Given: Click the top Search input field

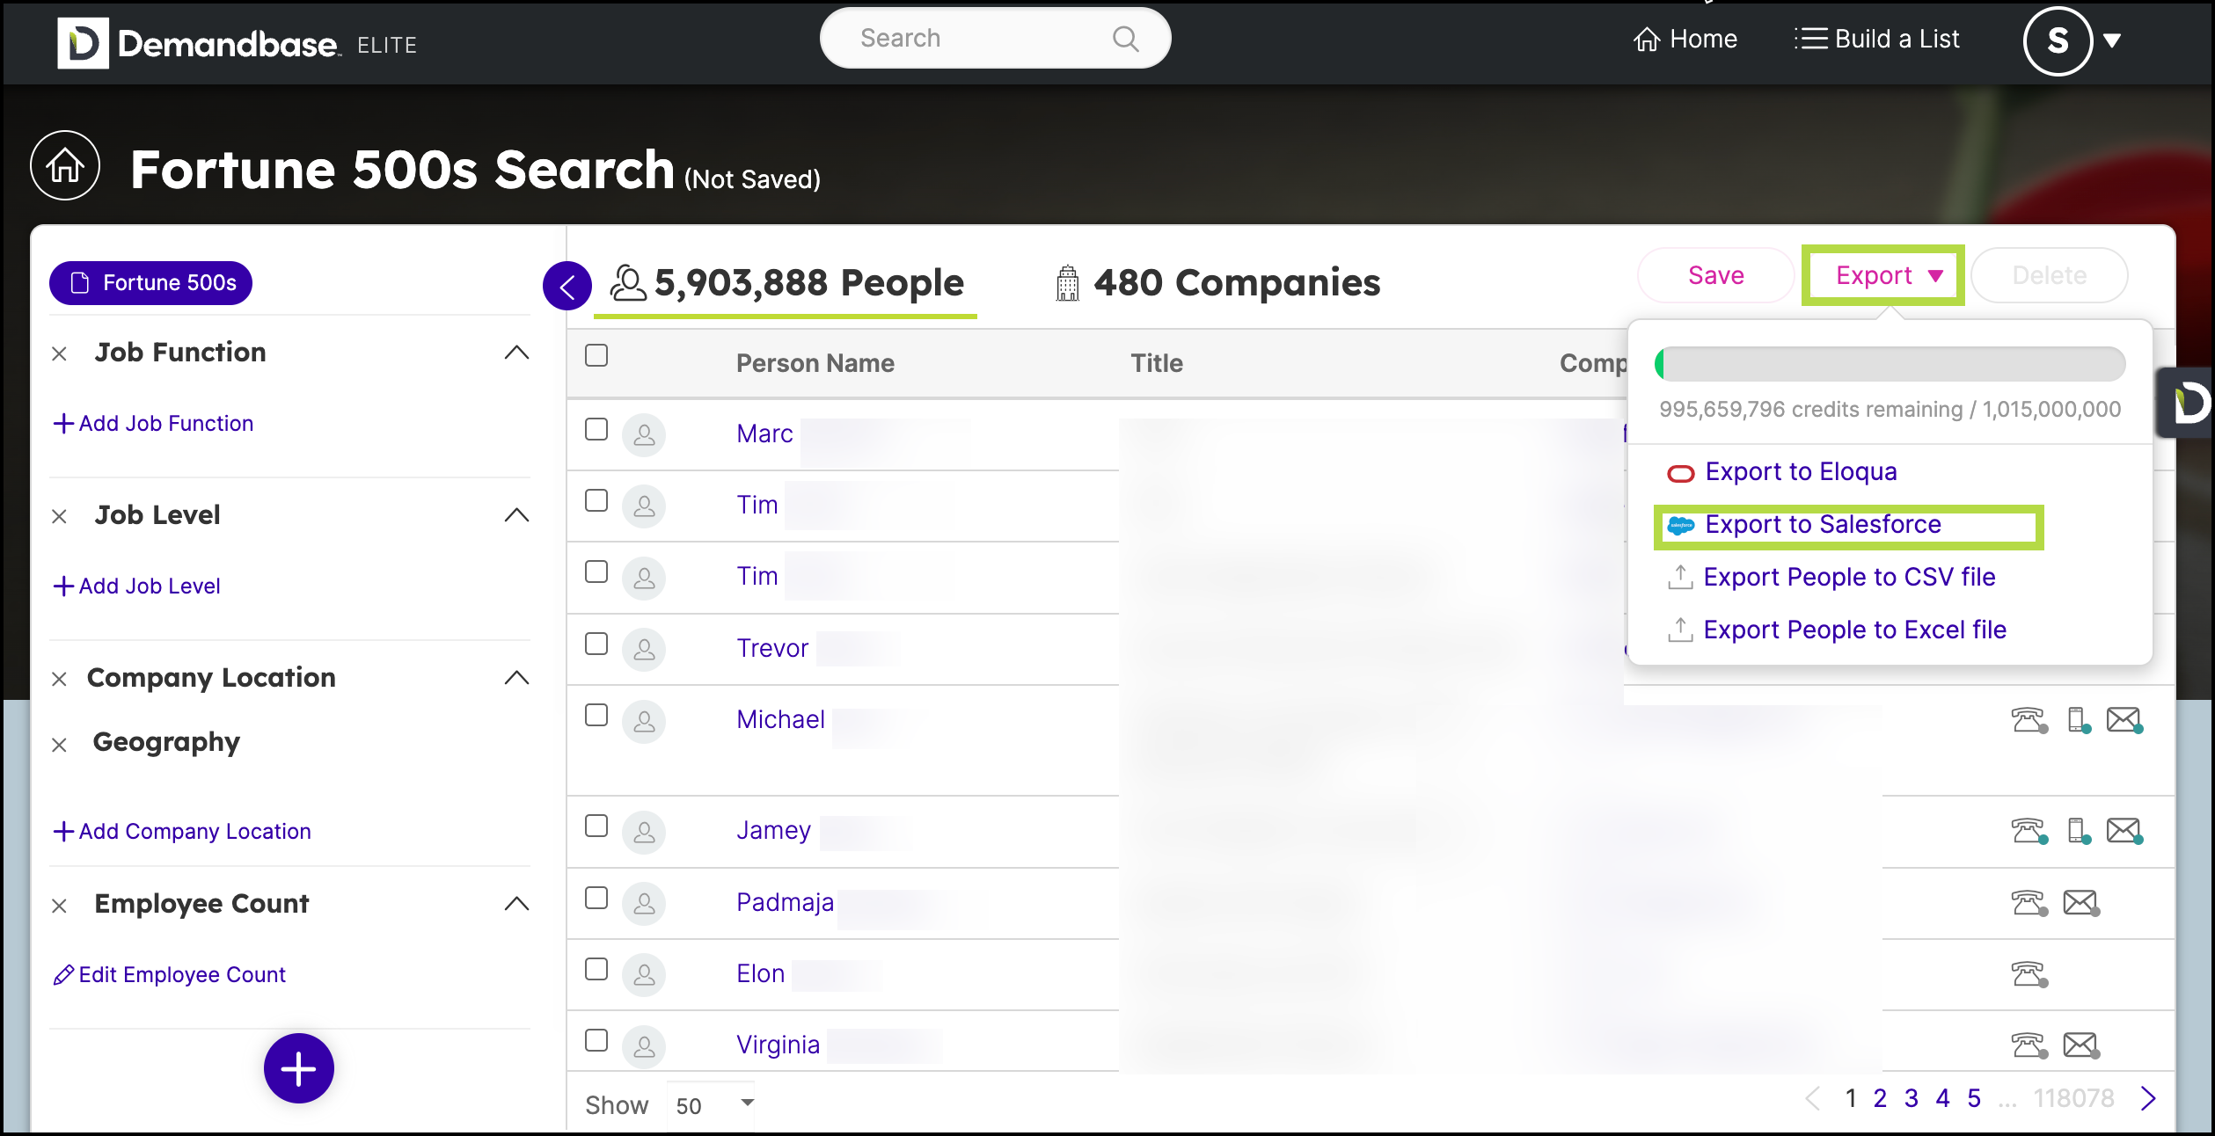Looking at the screenshot, I should click(x=995, y=39).
